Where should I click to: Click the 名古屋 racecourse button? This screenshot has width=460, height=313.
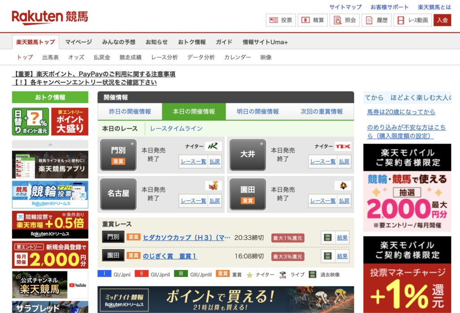pyautogui.click(x=118, y=194)
